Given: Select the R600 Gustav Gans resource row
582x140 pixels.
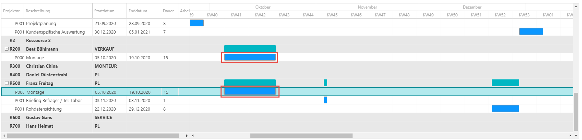Looking at the screenshot, I should coord(95,117).
